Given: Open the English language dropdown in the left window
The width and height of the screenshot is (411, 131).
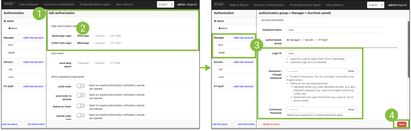Looking at the screenshot, I should tap(165, 4).
